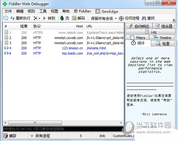This screenshot has height=141, width=178.
Task: Open the 工具 menu
Action: [43, 11]
